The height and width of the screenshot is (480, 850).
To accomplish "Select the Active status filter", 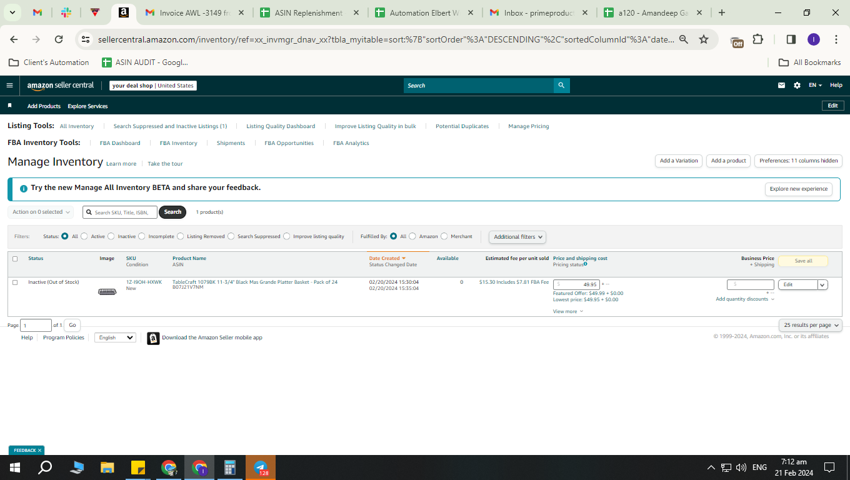I will click(x=84, y=236).
